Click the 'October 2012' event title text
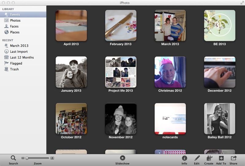 click(71, 137)
